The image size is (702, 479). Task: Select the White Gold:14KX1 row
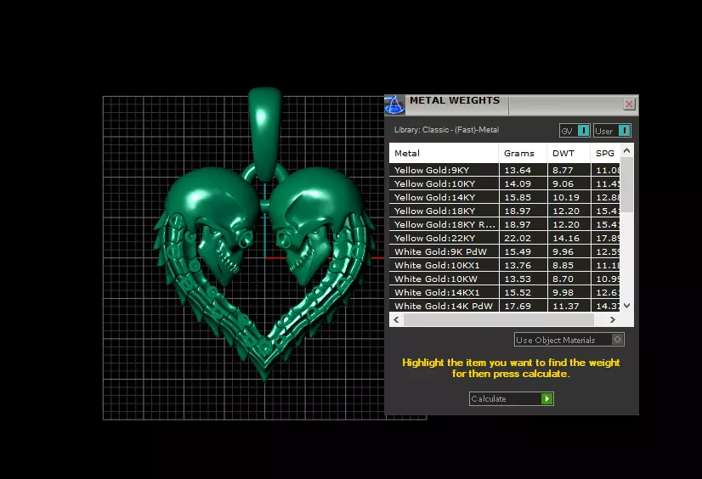505,292
